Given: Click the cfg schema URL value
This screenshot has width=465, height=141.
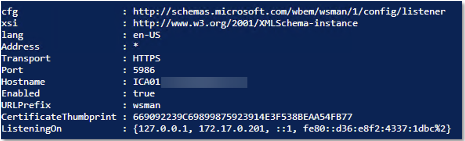Looking at the screenshot, I should (x=289, y=12).
